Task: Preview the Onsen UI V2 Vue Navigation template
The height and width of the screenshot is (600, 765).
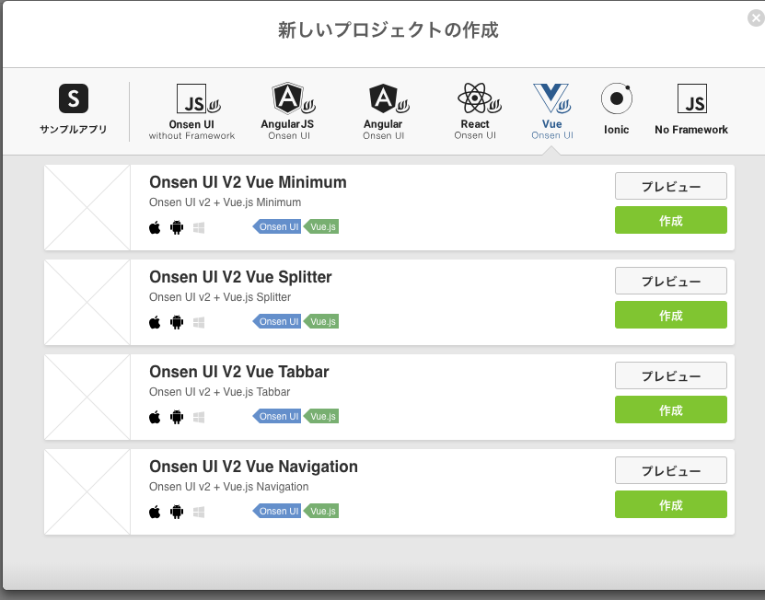Action: (671, 470)
